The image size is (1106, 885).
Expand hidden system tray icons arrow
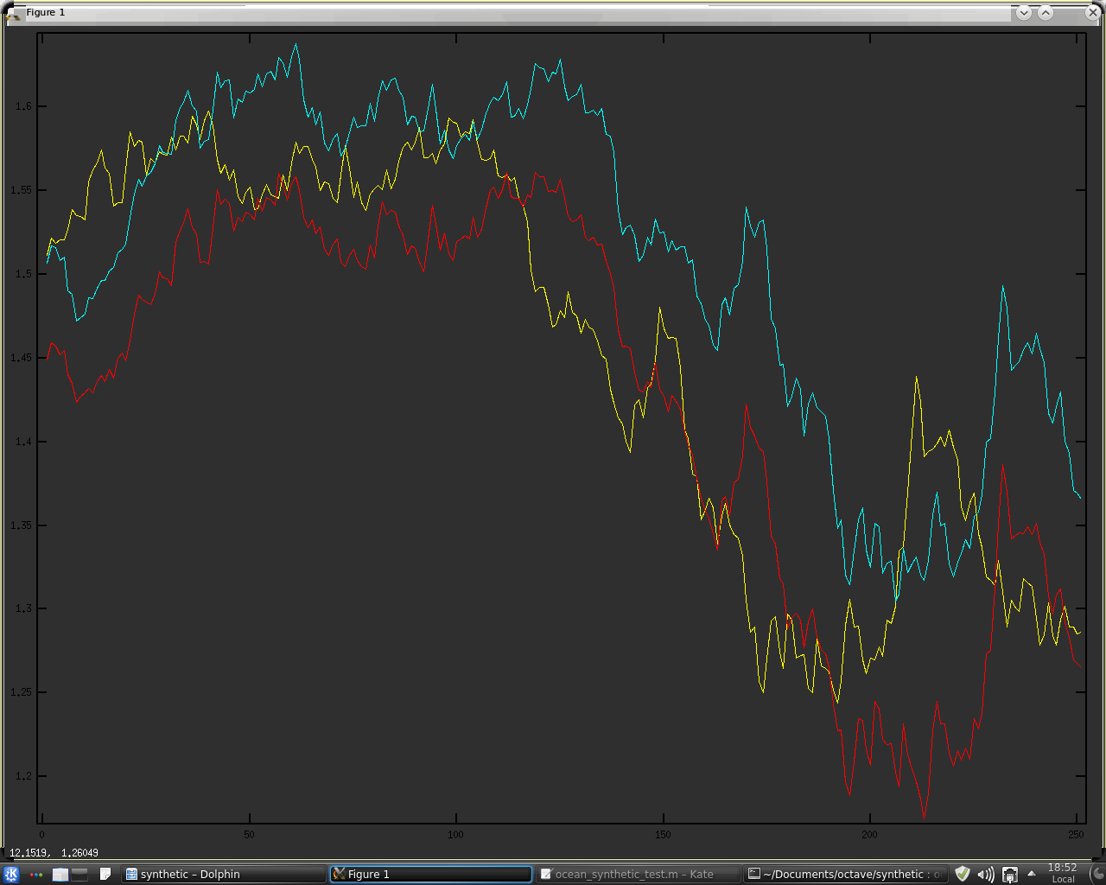tap(1031, 874)
